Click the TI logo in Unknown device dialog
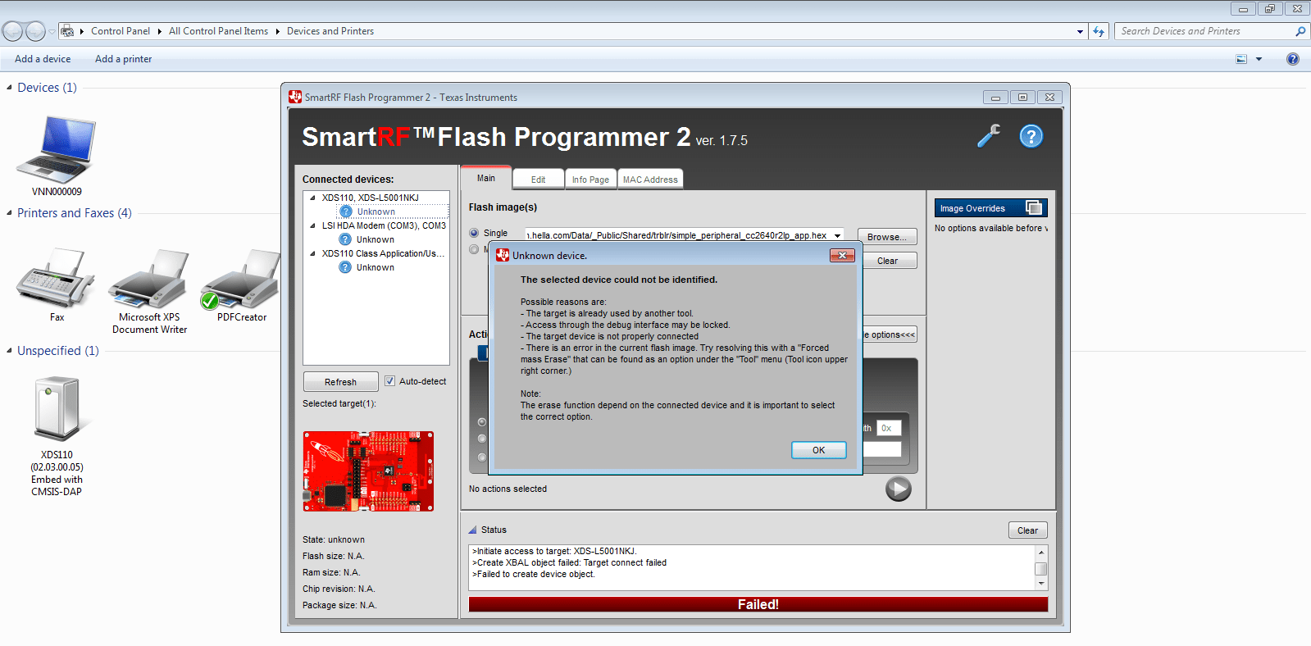The width and height of the screenshot is (1311, 646). coord(503,256)
